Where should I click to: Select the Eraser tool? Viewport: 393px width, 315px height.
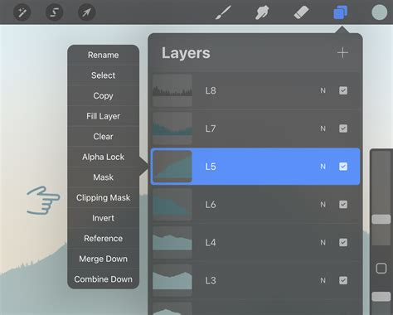[301, 12]
